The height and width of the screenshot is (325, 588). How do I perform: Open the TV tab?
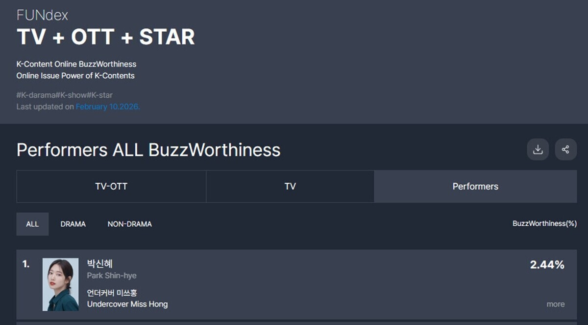[x=290, y=186]
